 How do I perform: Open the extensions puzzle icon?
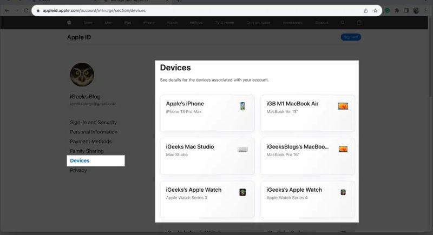pos(397,10)
